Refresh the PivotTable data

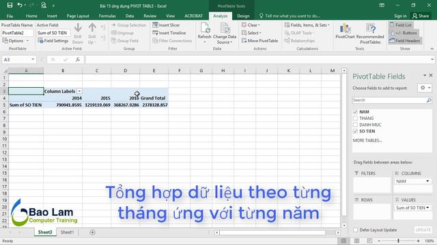[x=205, y=33]
